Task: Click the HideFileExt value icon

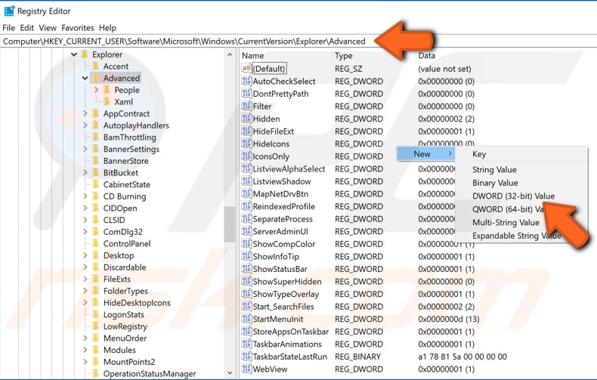Action: pos(246,131)
